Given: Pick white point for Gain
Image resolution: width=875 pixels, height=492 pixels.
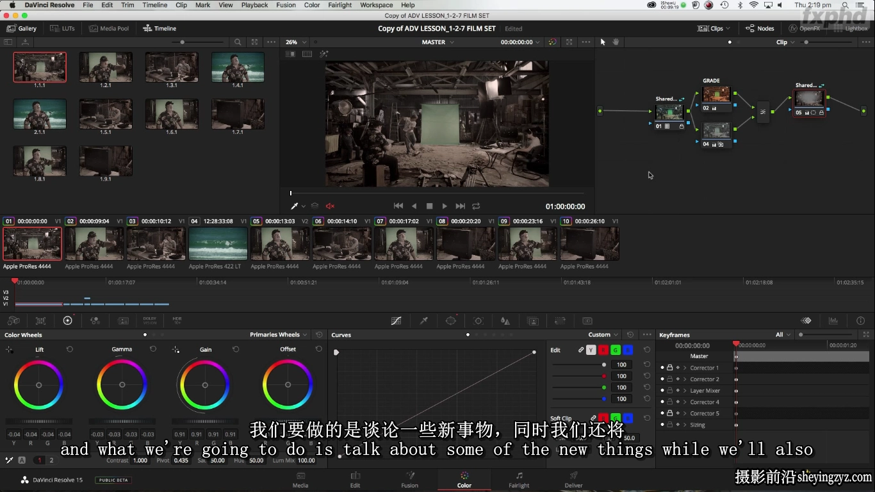Looking at the screenshot, I should click(176, 350).
